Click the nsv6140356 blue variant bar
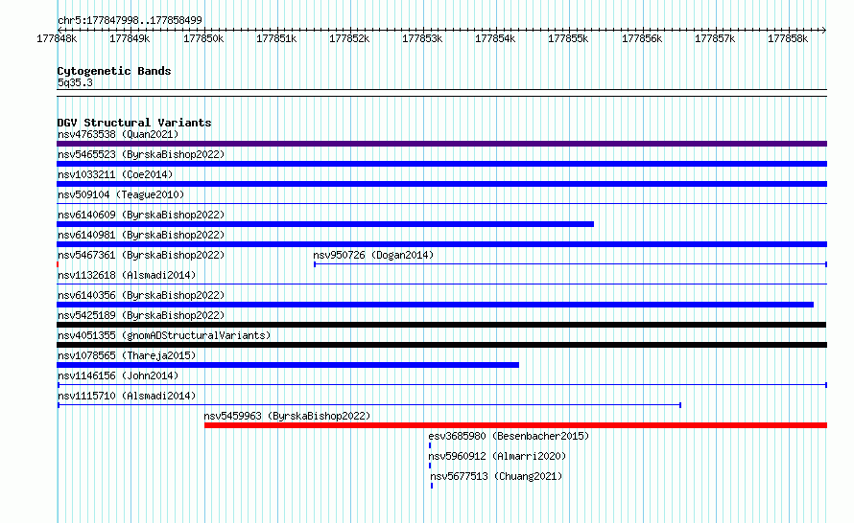This screenshot has height=523, width=854. tap(436, 305)
